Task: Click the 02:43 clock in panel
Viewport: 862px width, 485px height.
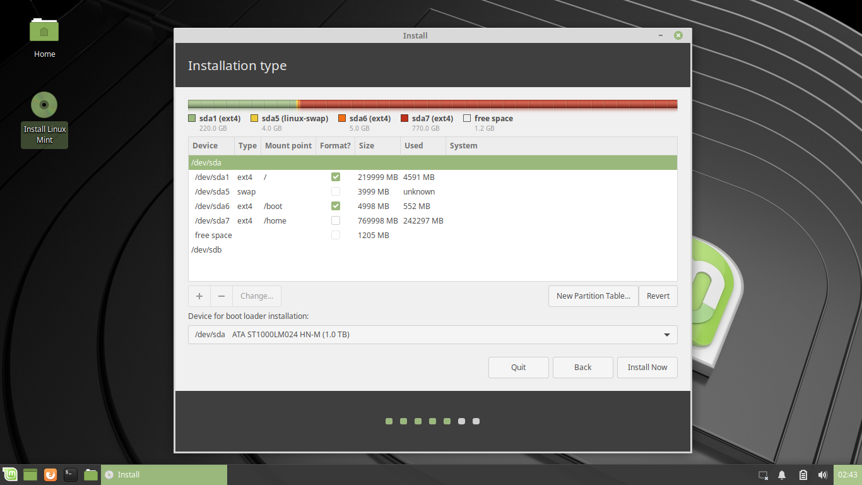Action: [847, 475]
